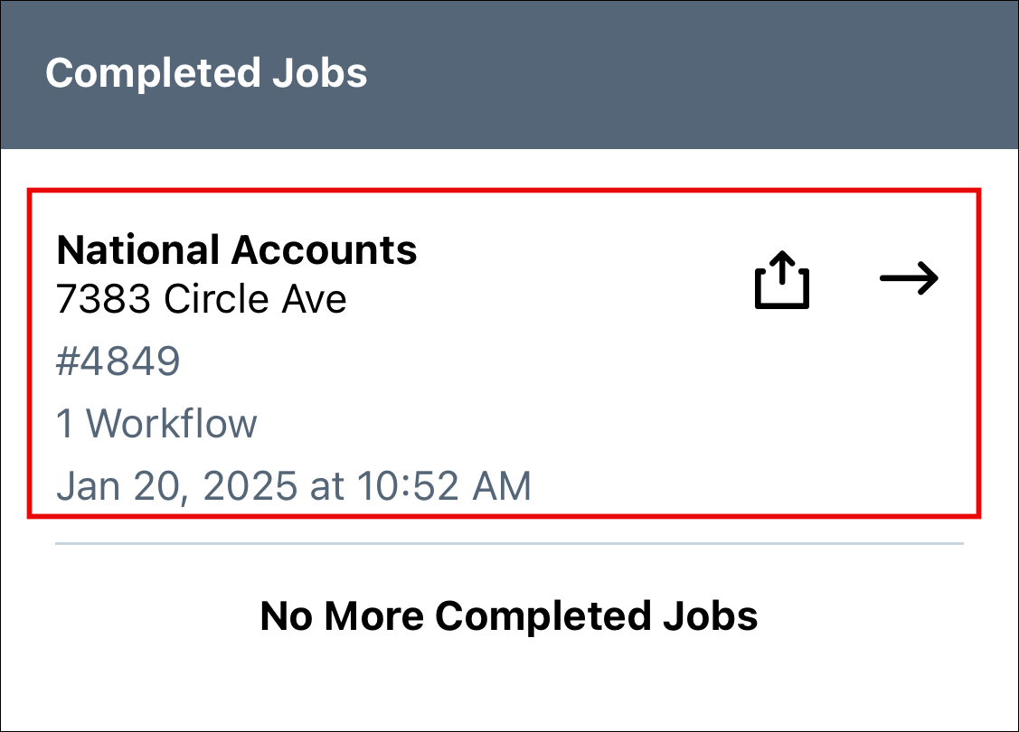
Task: Expand job #4849 with the arrow icon
Action: tap(909, 278)
